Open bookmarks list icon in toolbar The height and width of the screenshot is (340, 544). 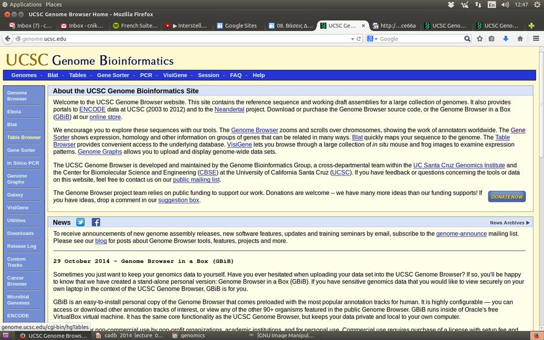click(491, 39)
